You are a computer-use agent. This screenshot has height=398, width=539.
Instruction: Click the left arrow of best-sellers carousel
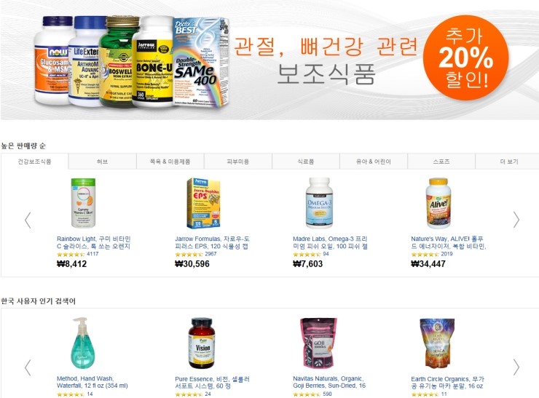coord(28,220)
